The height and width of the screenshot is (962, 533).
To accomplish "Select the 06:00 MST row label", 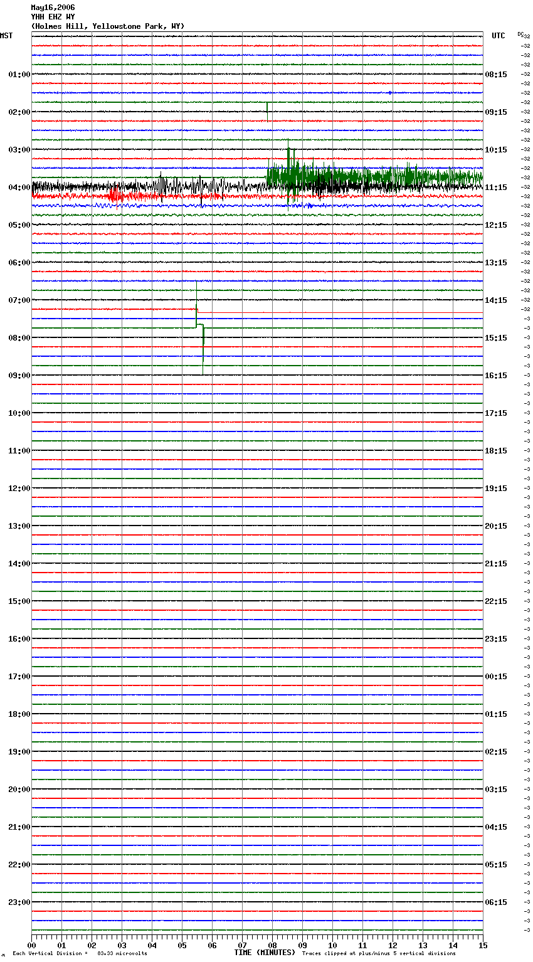I will pos(19,263).
